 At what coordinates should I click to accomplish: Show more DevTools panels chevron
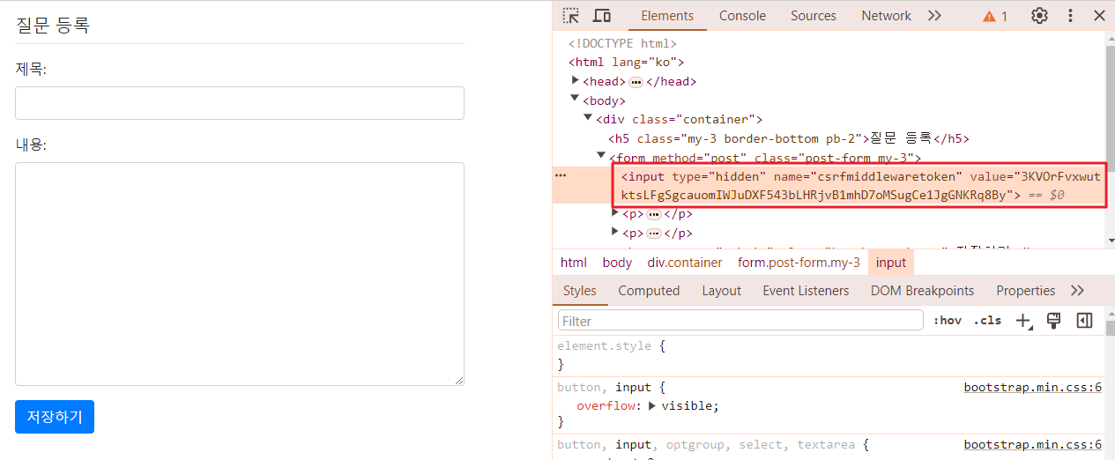pyautogui.click(x=934, y=16)
